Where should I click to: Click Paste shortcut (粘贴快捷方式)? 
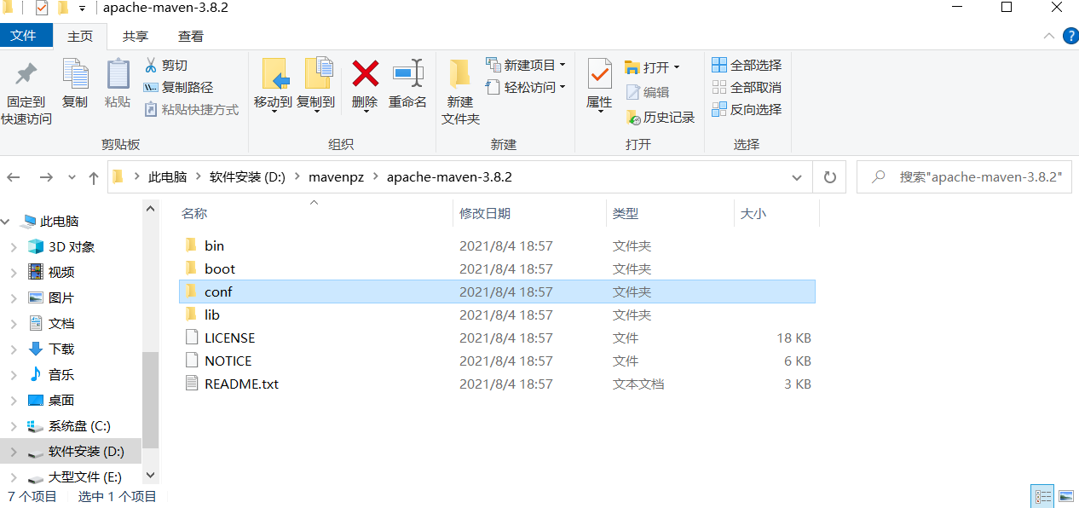pyautogui.click(x=191, y=109)
